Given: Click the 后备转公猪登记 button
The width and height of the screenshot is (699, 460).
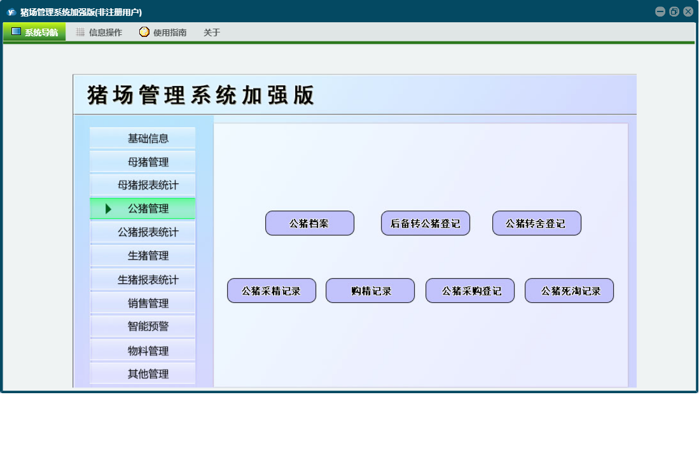Looking at the screenshot, I should pos(425,223).
